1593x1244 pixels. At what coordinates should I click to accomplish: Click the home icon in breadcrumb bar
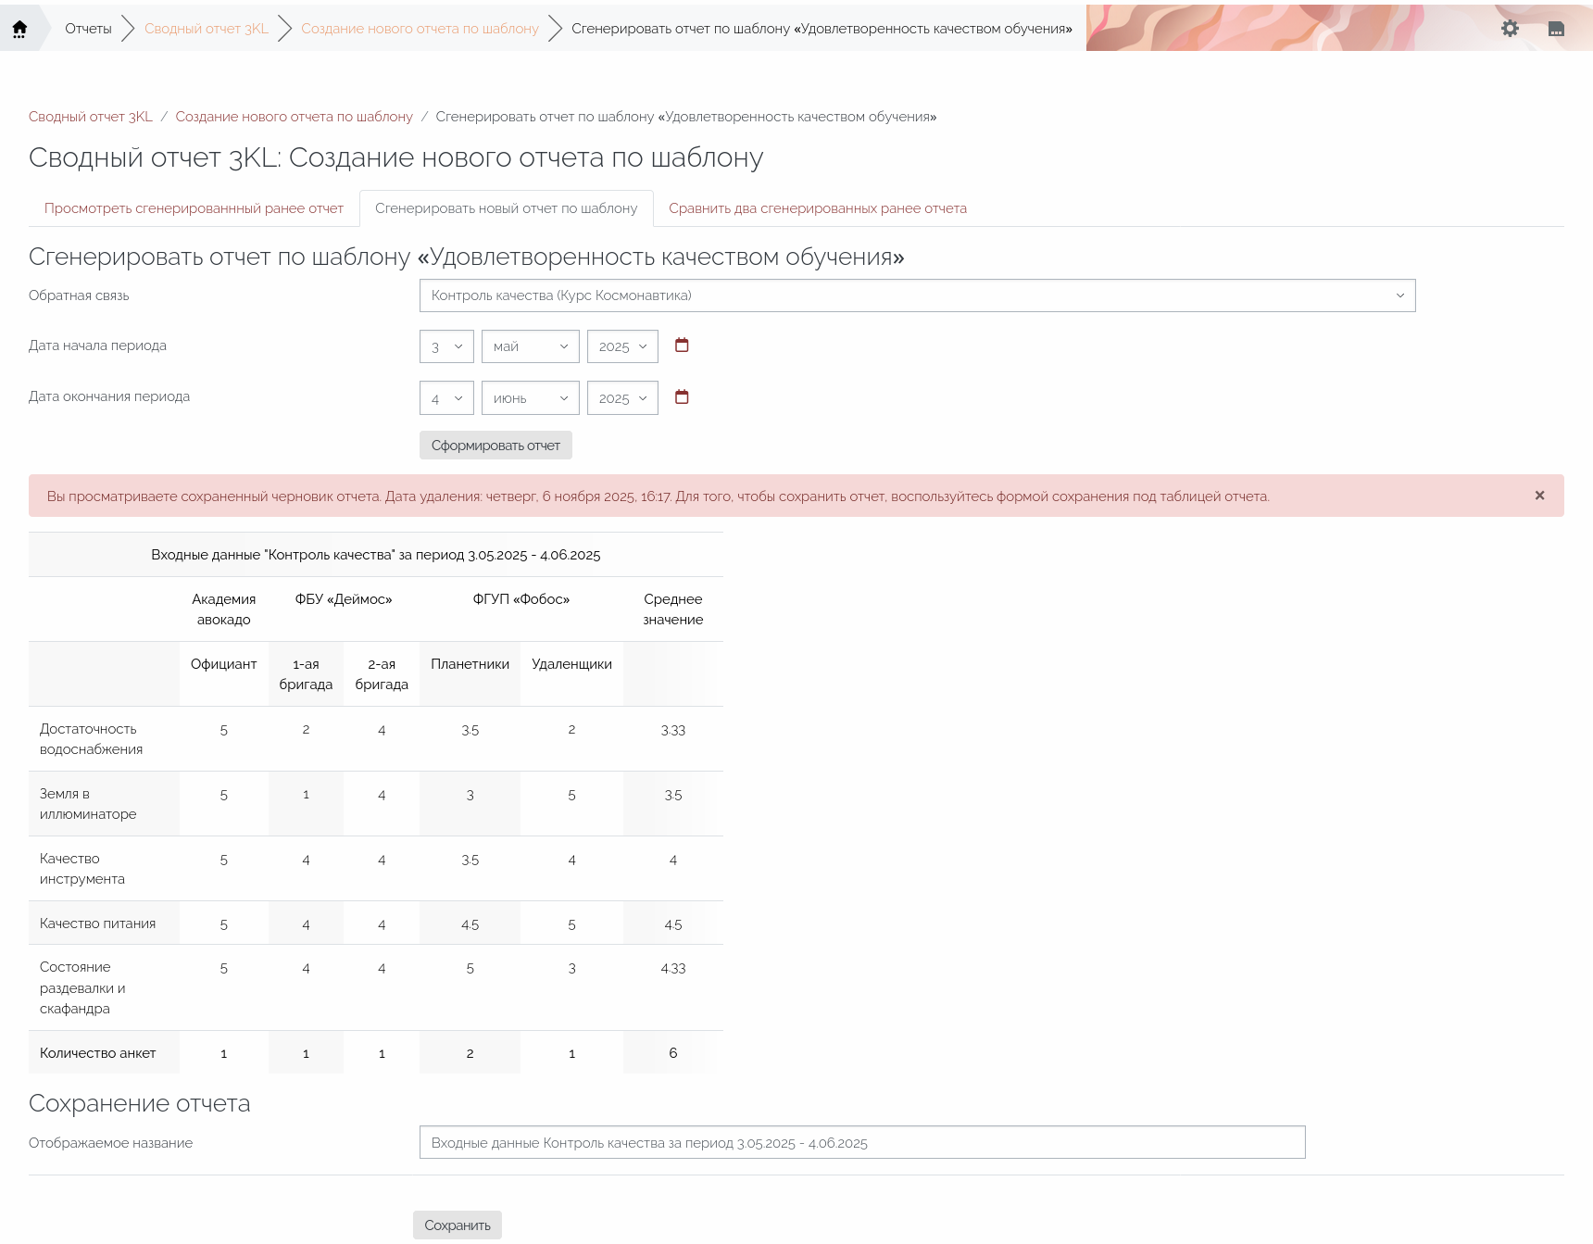coord(19,29)
